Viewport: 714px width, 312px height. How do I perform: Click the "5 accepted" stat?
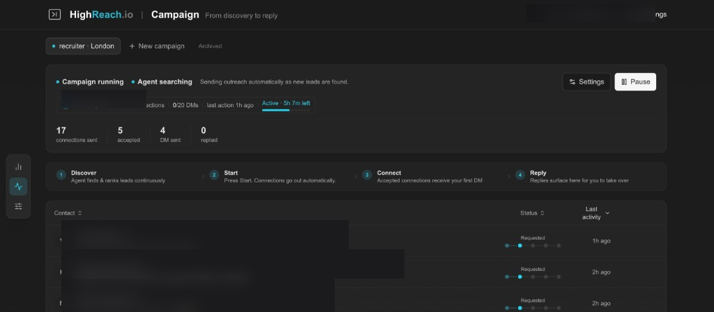click(128, 134)
